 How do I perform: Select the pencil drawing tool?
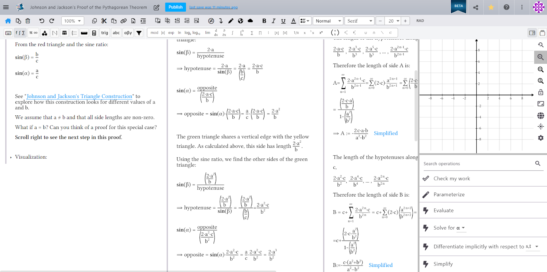231,21
